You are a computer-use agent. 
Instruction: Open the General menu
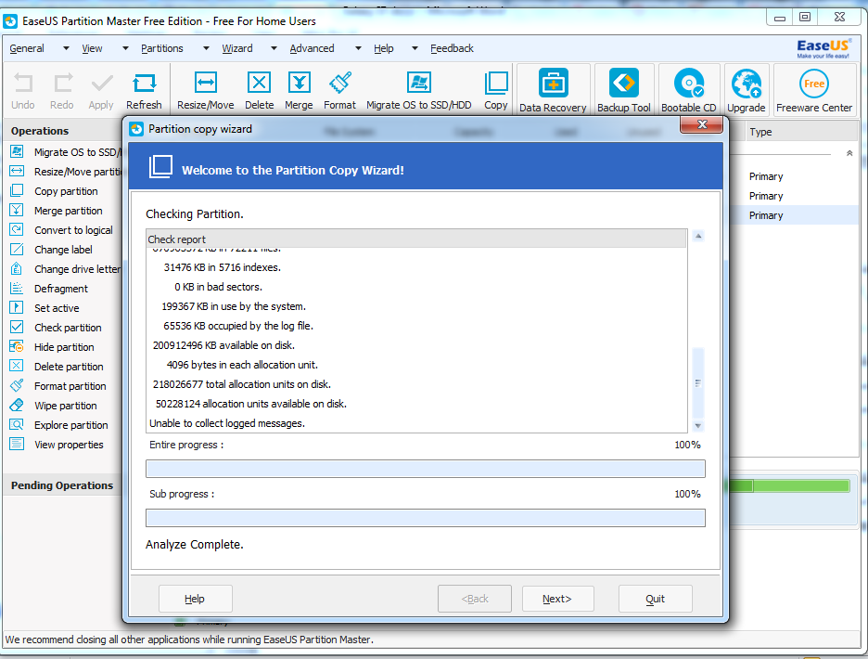coord(27,48)
